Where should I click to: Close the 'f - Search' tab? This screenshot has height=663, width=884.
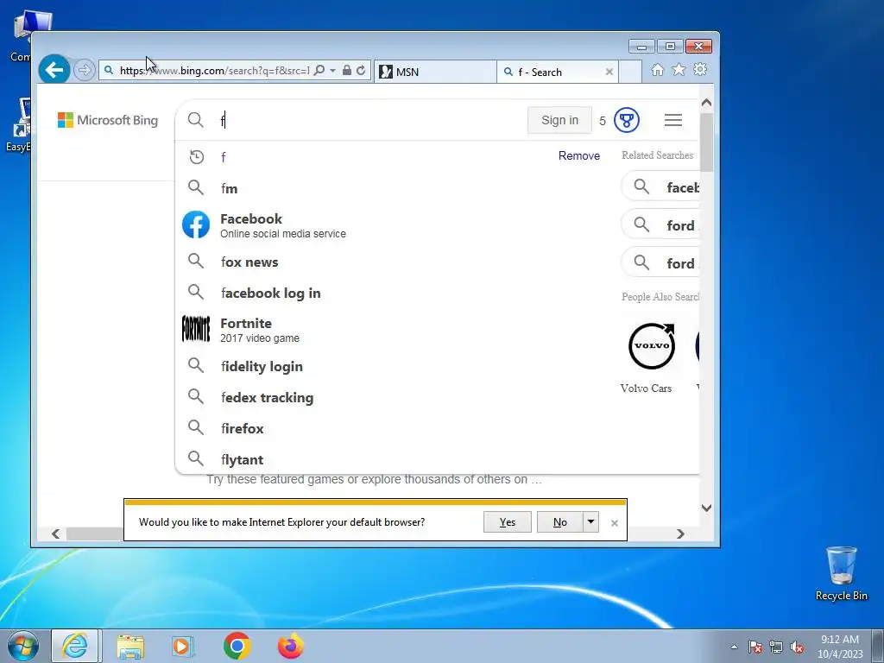(x=609, y=73)
